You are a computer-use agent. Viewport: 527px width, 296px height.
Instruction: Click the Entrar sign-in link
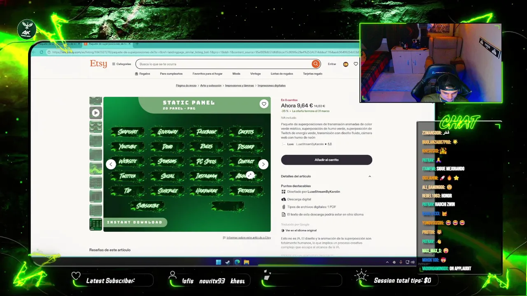pyautogui.click(x=332, y=64)
